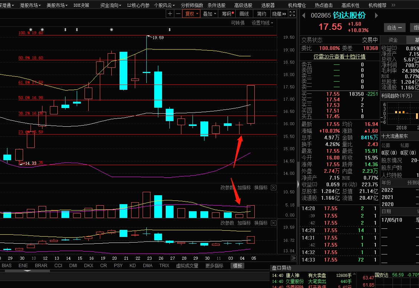Switch to the DKX indicator tab
The image size is (419, 288).
click(x=88, y=266)
